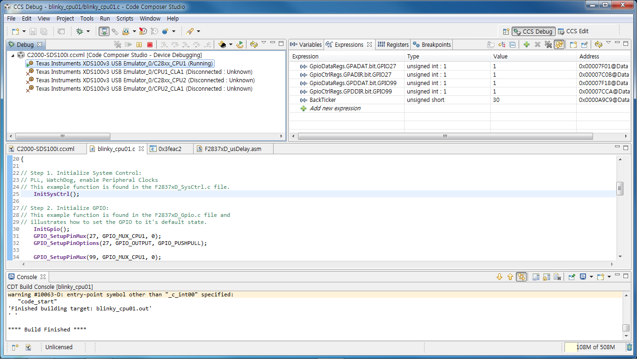Click the Show Type Names icon in Expressions
The image size is (637, 359).
491,44
